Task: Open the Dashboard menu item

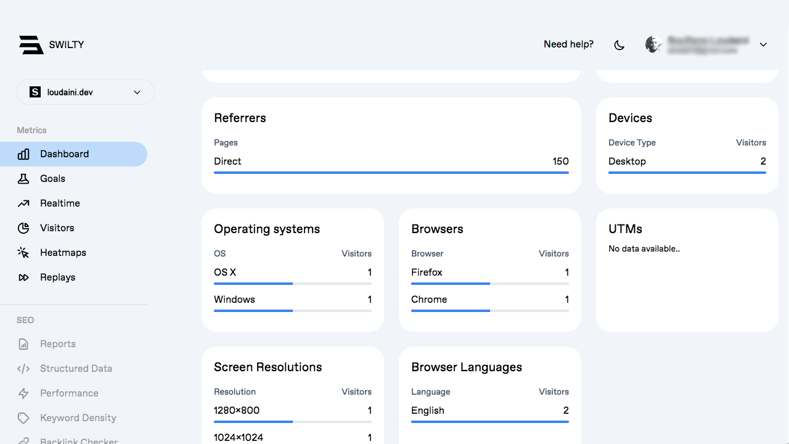Action: tap(73, 154)
